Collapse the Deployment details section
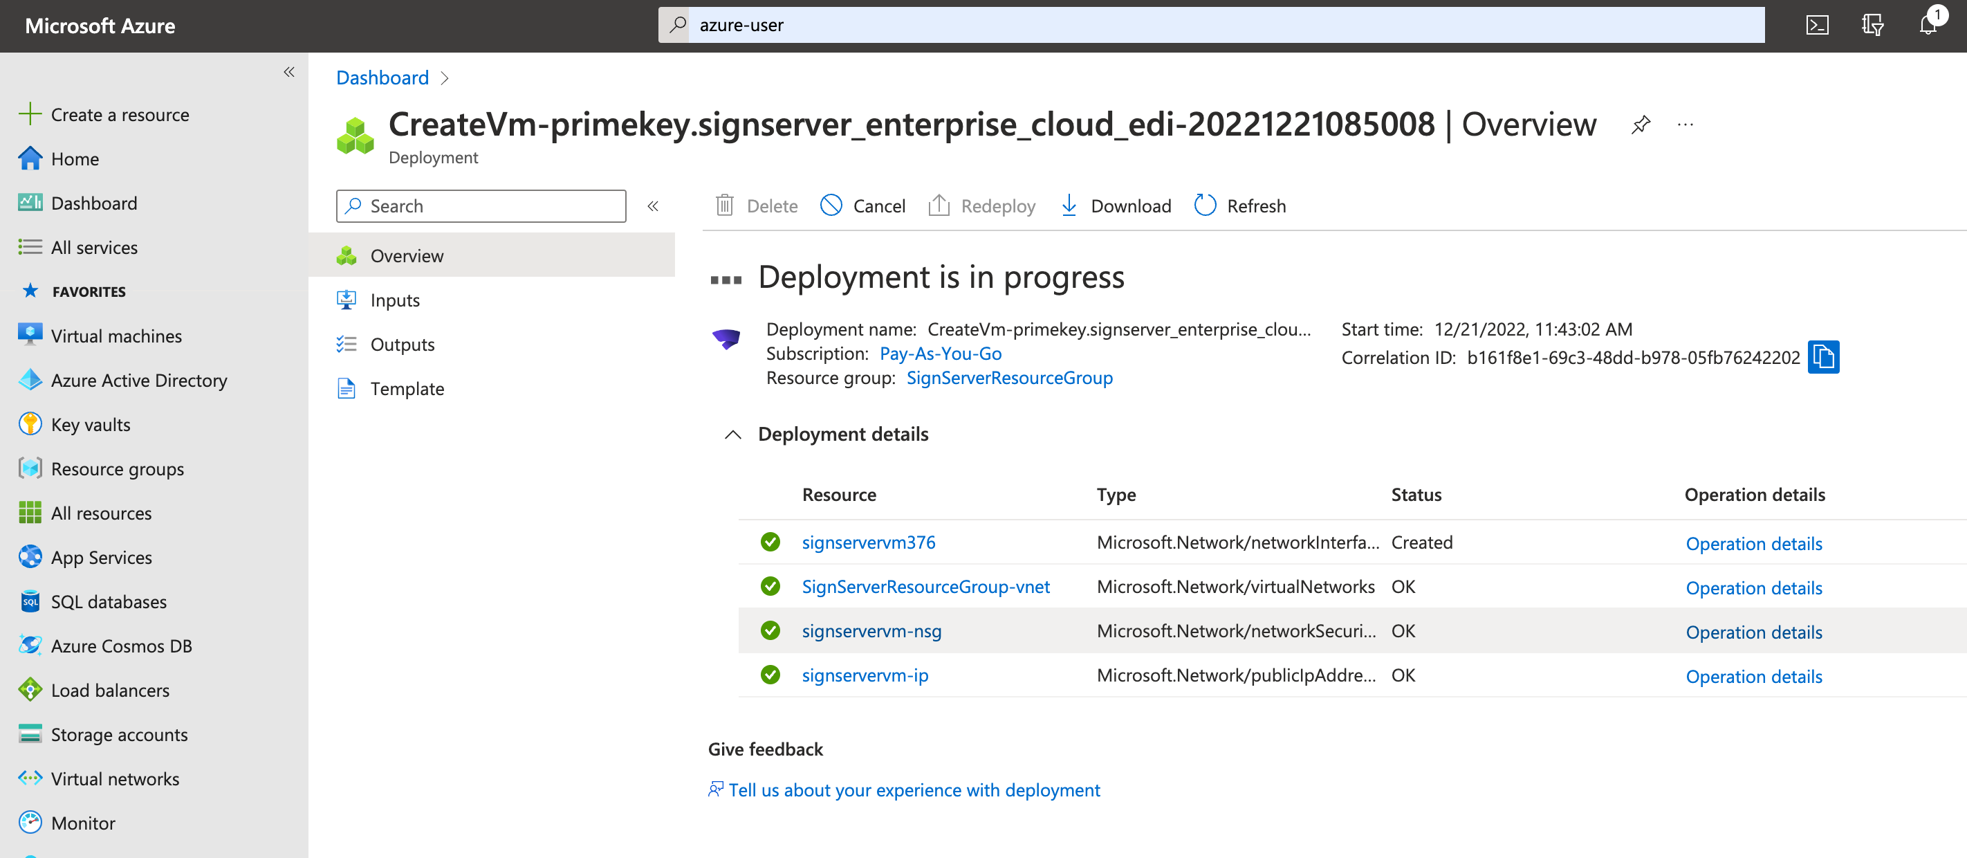 coord(732,435)
